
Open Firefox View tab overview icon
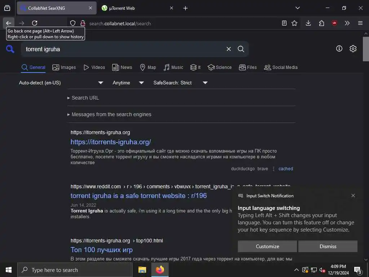click(7, 8)
